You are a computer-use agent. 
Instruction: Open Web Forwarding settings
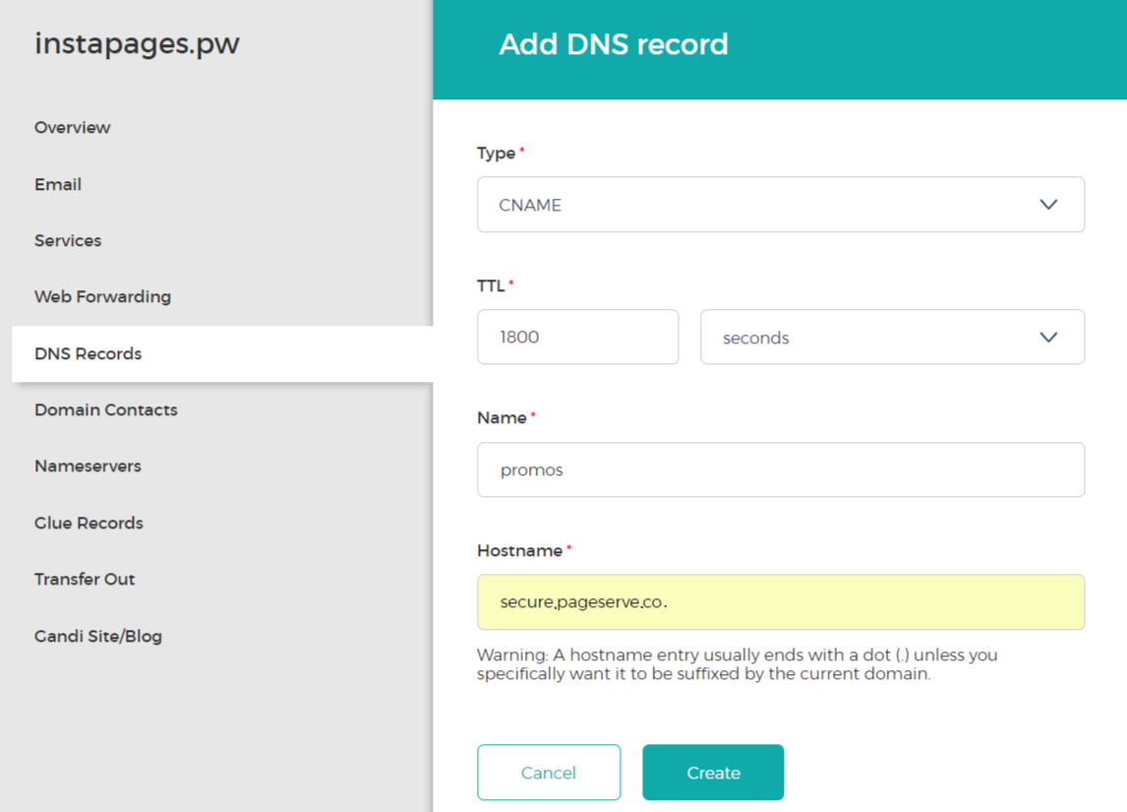(x=102, y=297)
